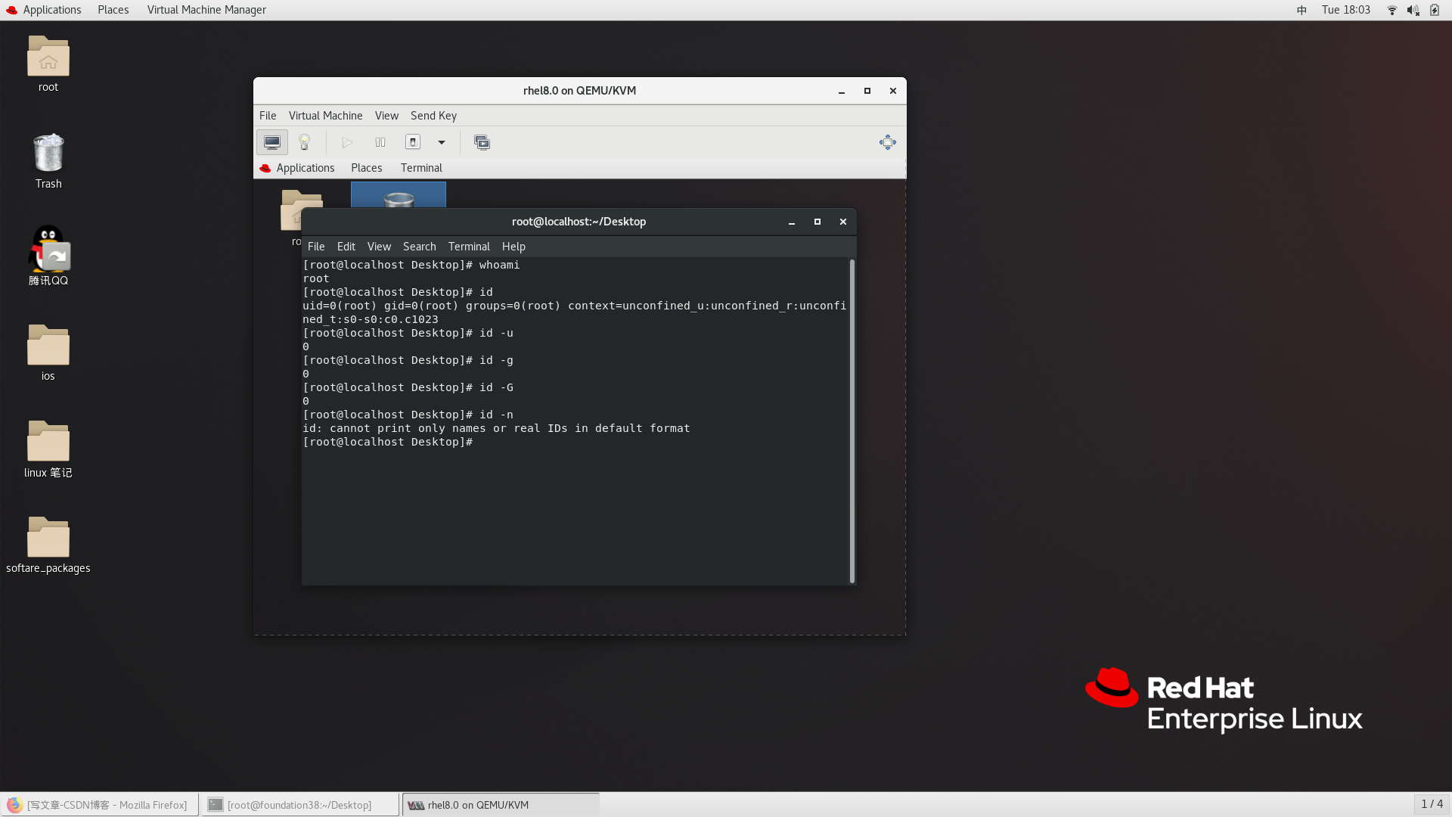1452x817 pixels.
Task: Show the graphical console view
Action: click(x=272, y=142)
